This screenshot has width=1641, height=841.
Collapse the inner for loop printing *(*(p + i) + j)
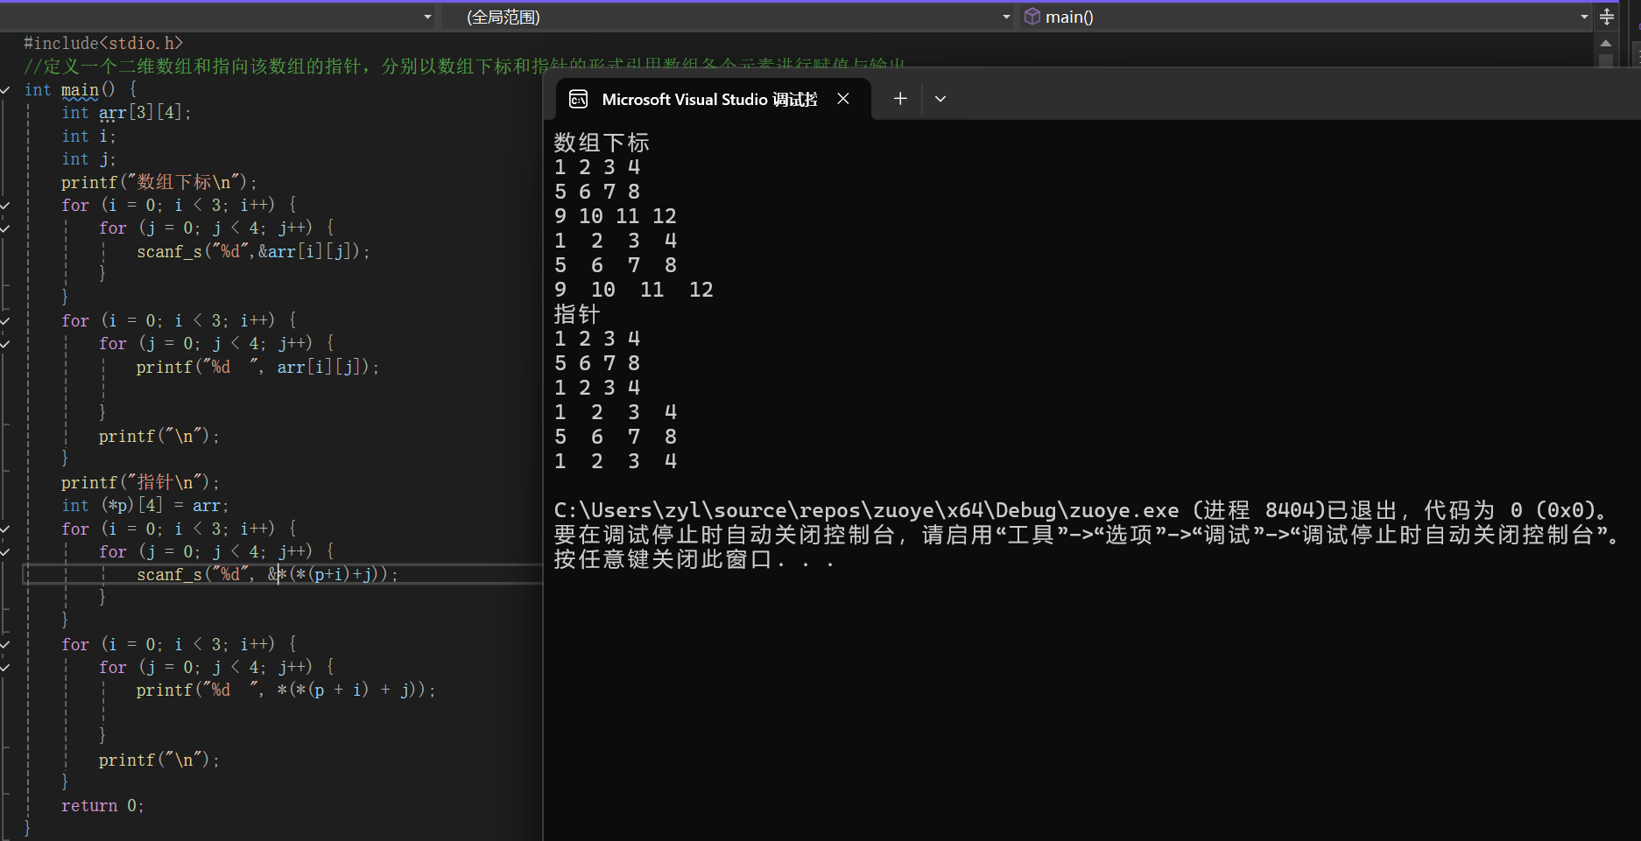pos(6,668)
